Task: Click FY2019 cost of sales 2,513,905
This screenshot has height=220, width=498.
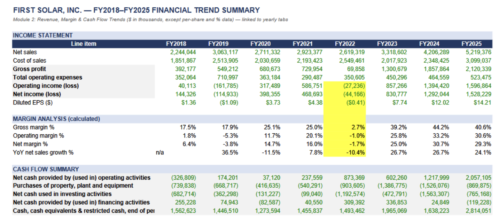Action: click(x=225, y=61)
